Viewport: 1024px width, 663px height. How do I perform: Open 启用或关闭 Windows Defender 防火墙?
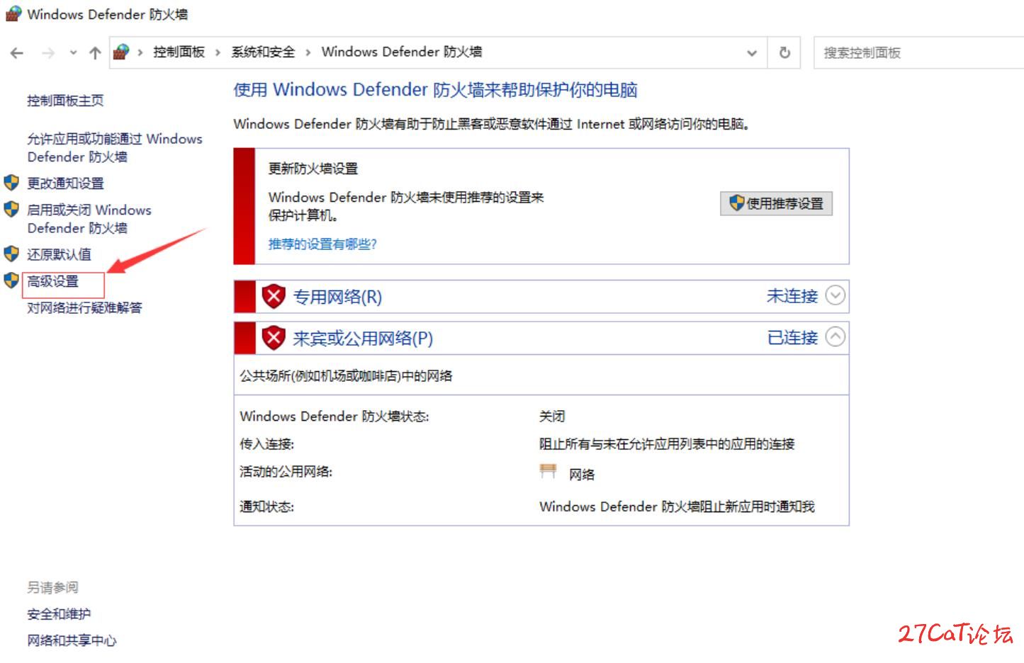tap(89, 219)
